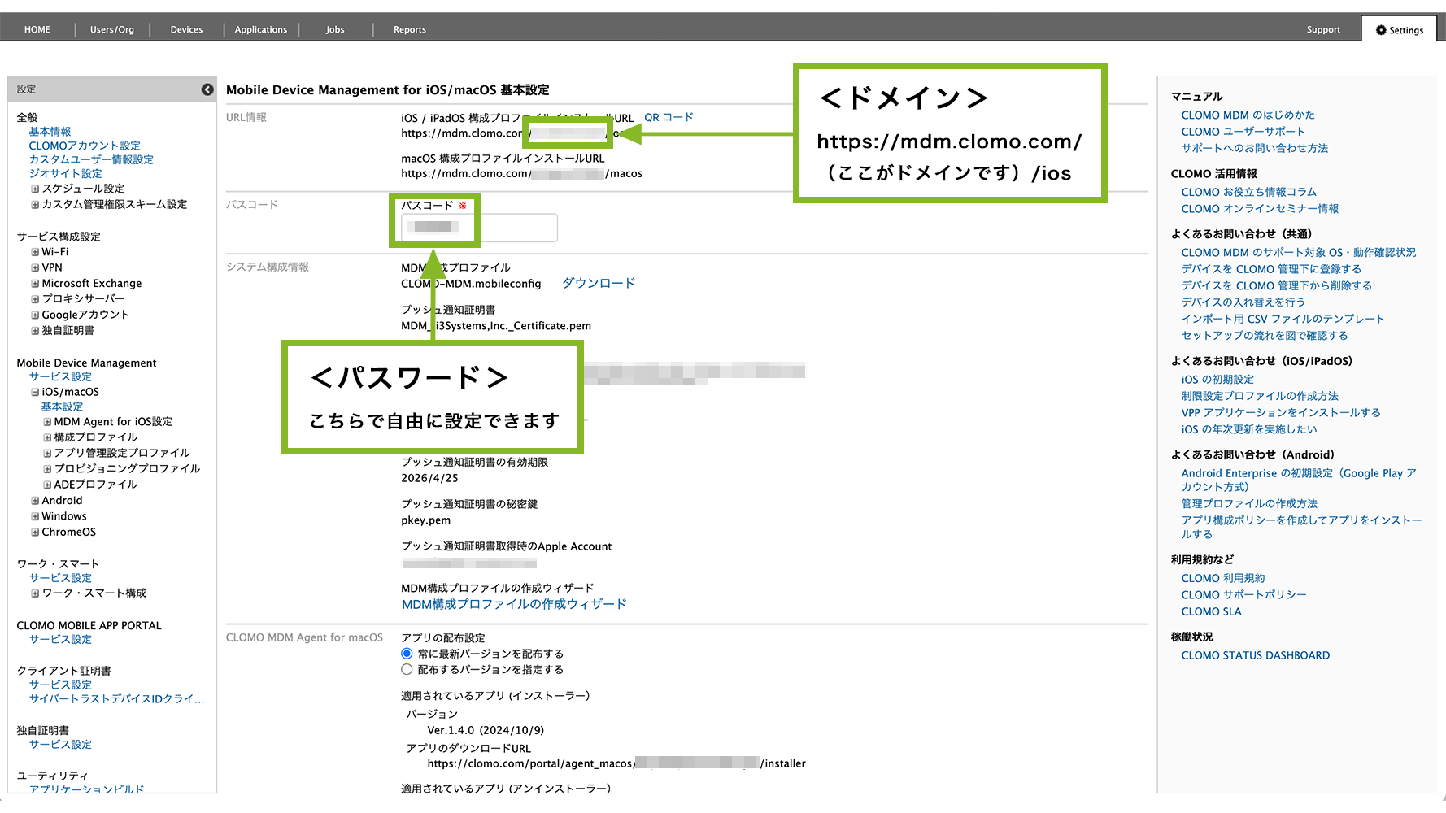Open the Support menu
This screenshot has height=813, width=1446.
coord(1323,30)
